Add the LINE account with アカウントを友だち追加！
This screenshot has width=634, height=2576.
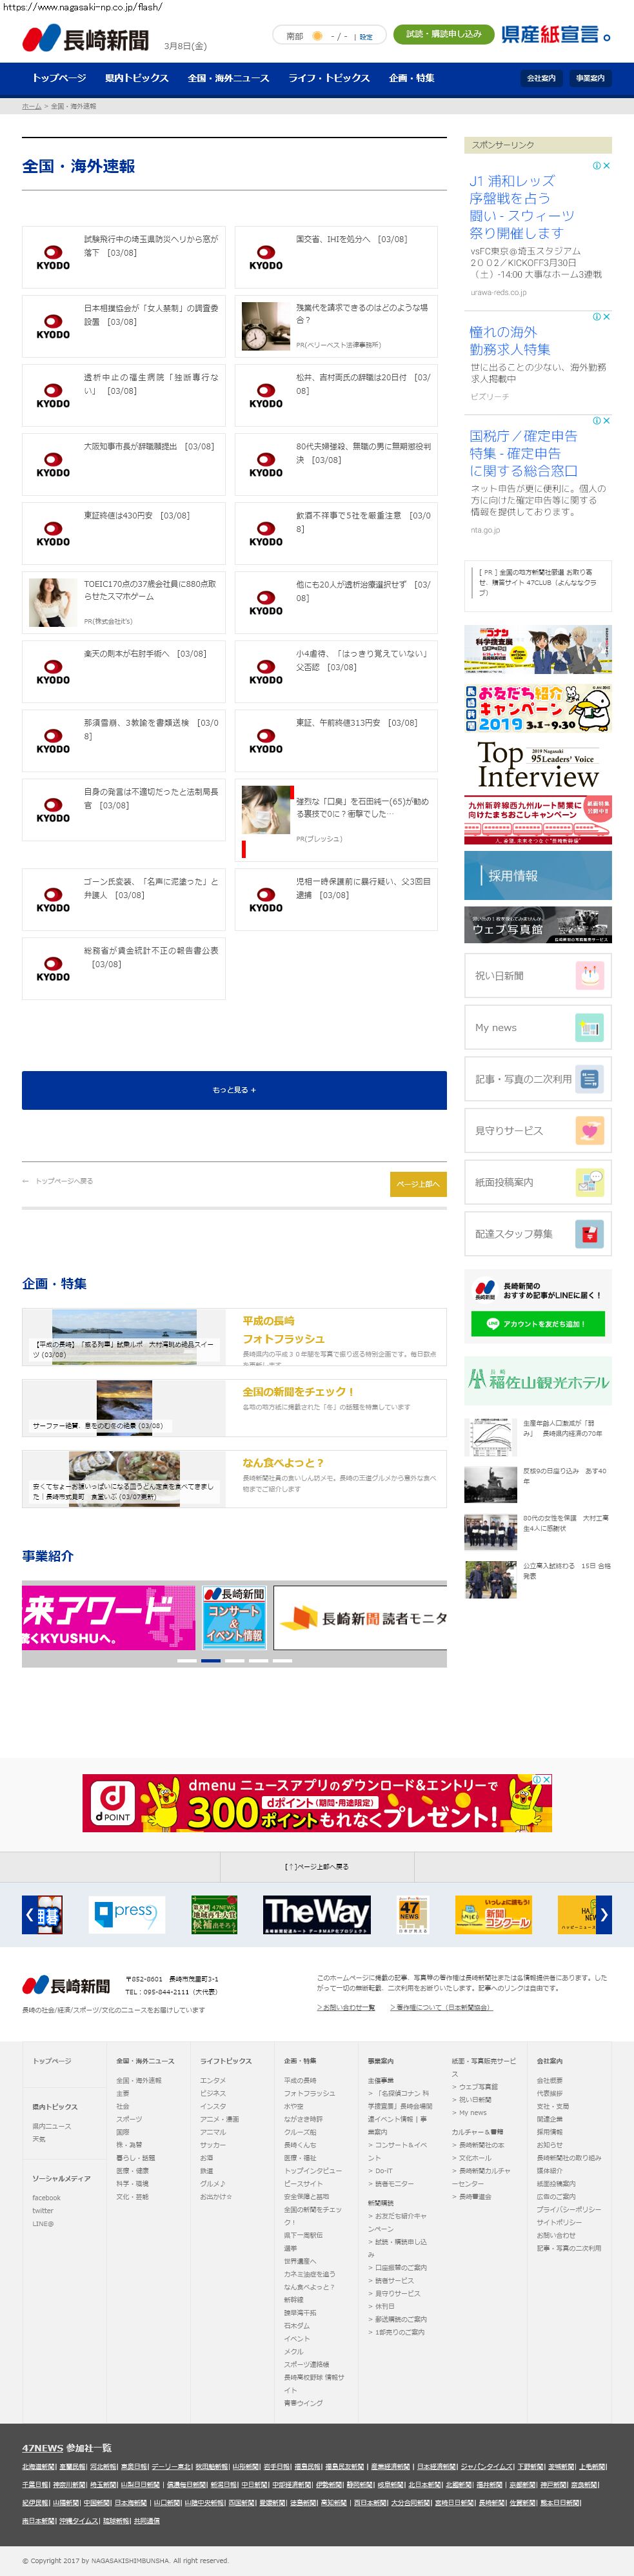point(538,1323)
